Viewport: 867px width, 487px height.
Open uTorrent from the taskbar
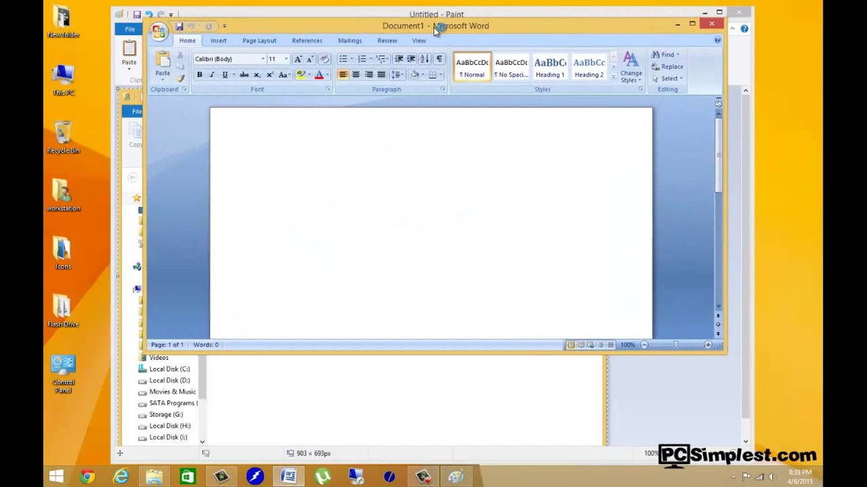(x=322, y=477)
